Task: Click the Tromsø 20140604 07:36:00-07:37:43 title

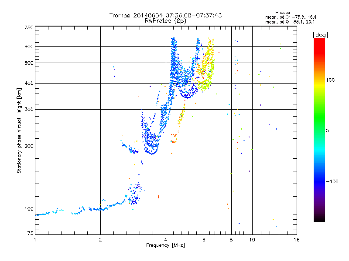Action: (x=166, y=15)
